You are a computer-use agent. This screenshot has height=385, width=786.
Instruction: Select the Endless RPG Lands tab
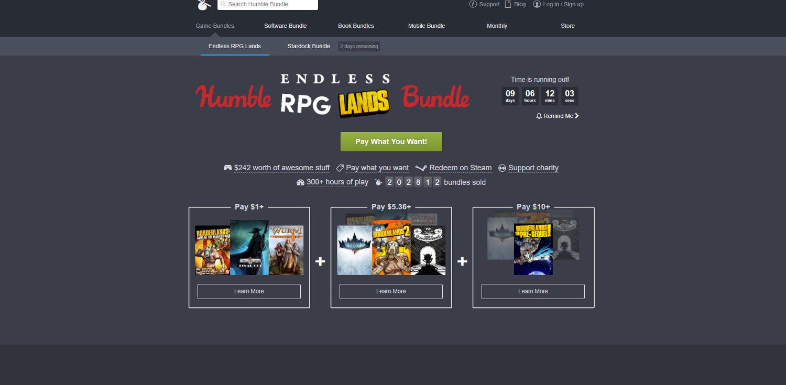pos(235,46)
